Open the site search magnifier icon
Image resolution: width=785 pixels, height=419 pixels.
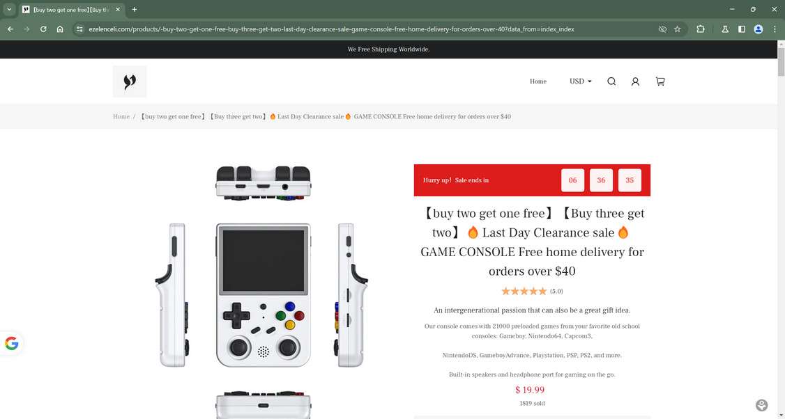coord(611,81)
